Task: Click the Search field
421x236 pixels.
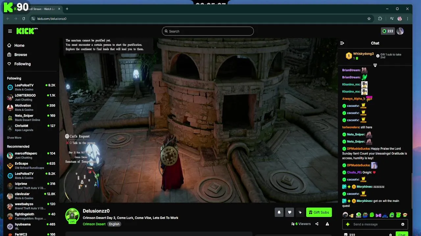Action: point(208,31)
